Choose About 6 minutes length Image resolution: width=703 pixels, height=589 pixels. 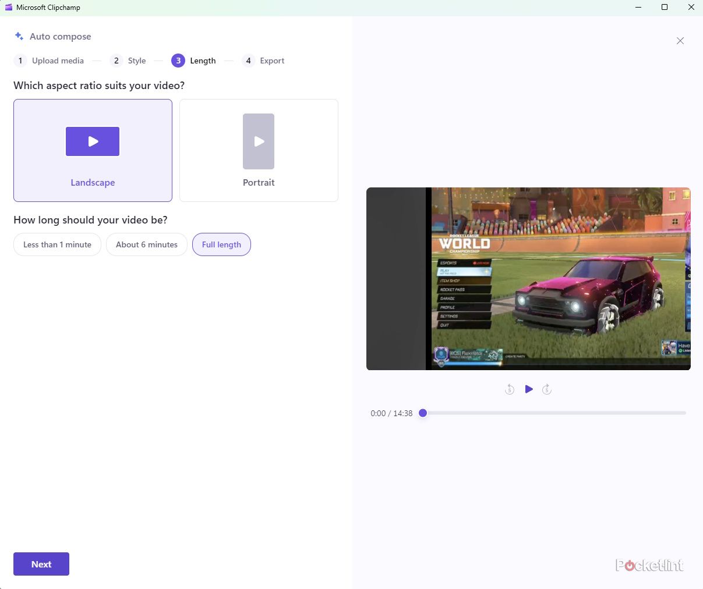[147, 244]
